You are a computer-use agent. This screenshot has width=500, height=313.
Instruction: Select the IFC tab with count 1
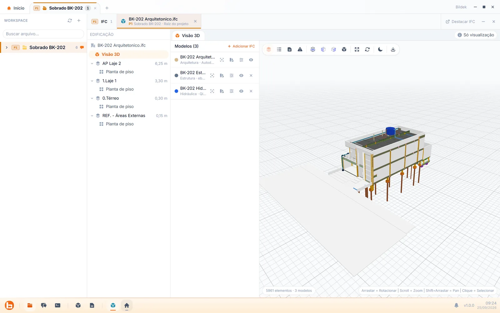(x=102, y=22)
